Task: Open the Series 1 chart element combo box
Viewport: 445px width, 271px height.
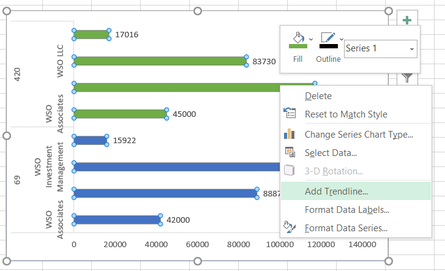Action: 380,48
